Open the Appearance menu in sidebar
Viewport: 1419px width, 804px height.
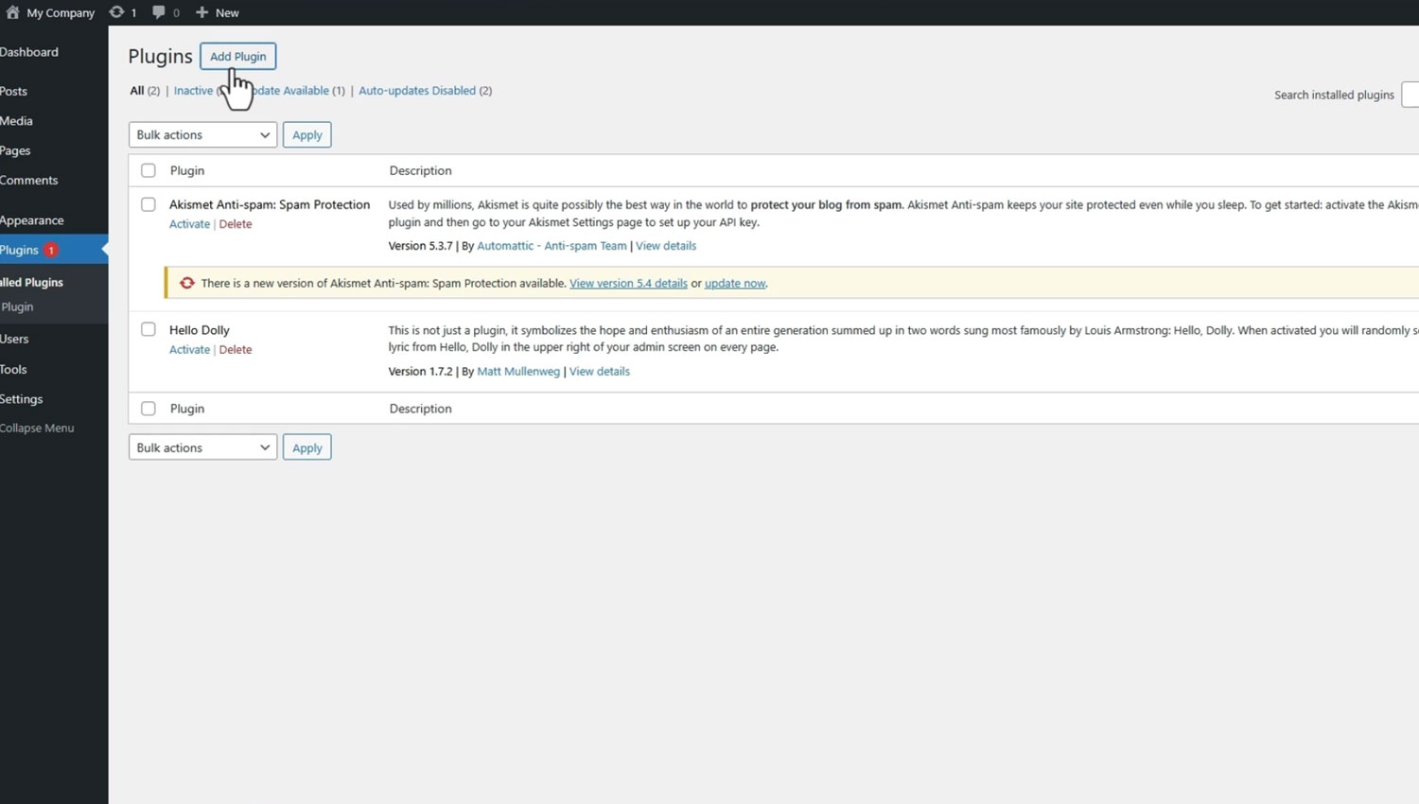[x=32, y=220]
